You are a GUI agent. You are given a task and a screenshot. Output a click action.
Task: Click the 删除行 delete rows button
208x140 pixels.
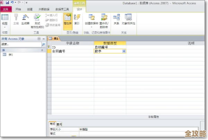point(52,20)
